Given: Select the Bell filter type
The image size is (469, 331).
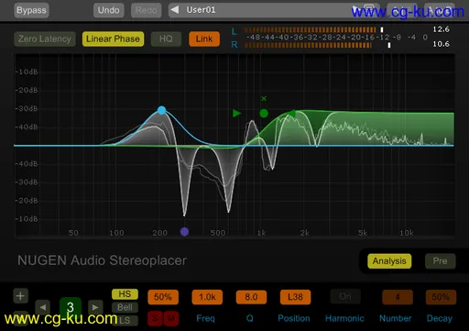Looking at the screenshot, I should click(125, 307).
